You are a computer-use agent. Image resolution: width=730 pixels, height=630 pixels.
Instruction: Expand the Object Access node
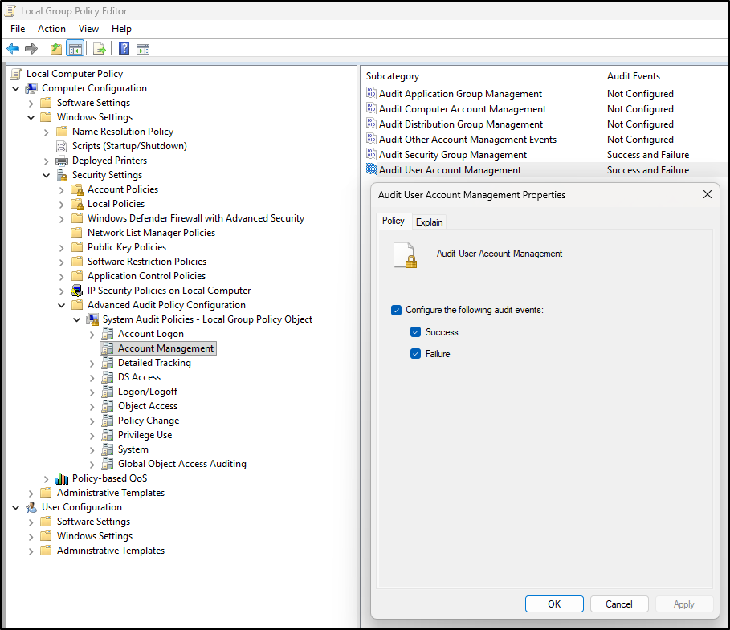click(x=92, y=407)
